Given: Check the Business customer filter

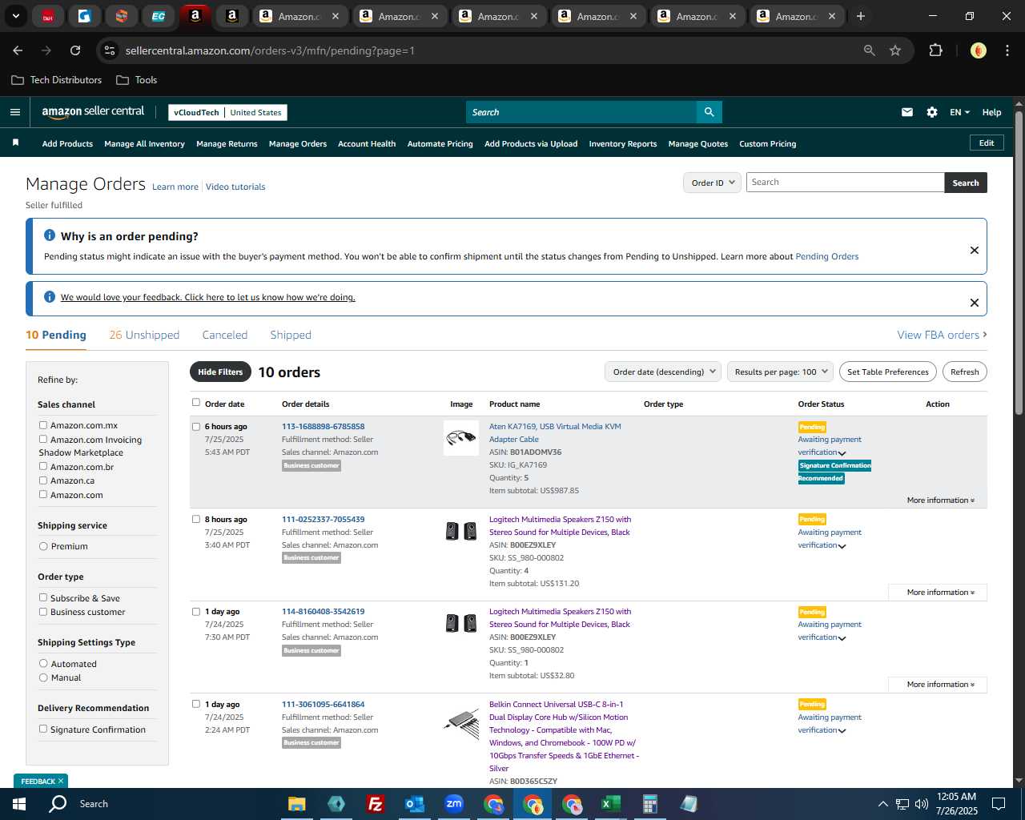Looking at the screenshot, I should (x=43, y=612).
